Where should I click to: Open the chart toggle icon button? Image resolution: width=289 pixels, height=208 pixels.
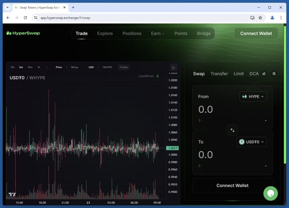(174, 67)
